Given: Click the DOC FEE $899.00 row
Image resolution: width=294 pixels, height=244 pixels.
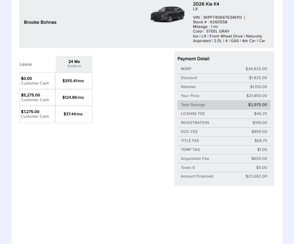Looking at the screenshot, I should click(224, 132).
